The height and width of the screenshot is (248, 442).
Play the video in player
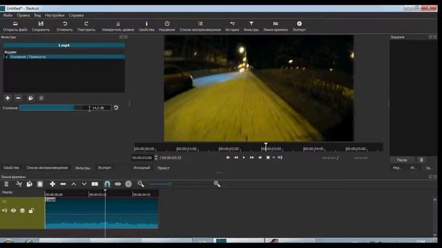pos(244,158)
